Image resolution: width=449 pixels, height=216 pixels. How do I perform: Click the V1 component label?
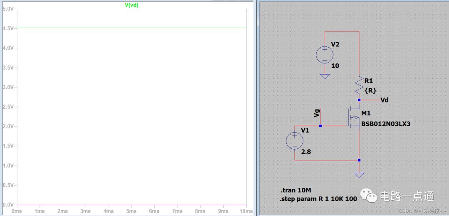(x=305, y=131)
